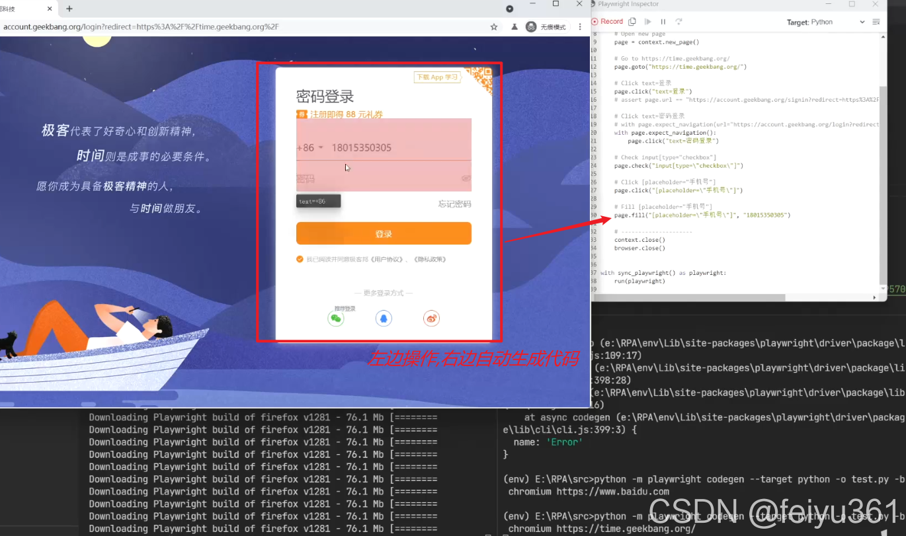Click the run(playwright) code line
This screenshot has height=536, width=906.
[x=639, y=281]
